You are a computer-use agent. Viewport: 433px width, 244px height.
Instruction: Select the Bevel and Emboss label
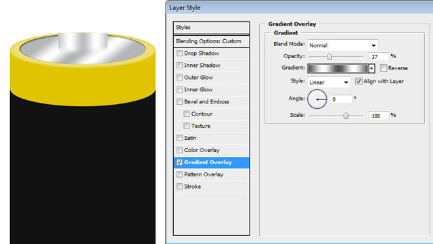click(206, 101)
